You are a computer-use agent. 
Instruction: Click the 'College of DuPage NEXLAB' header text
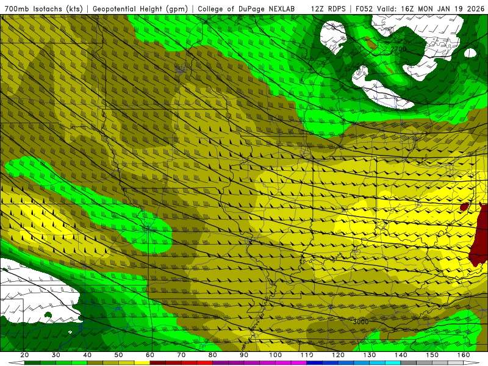click(x=246, y=9)
